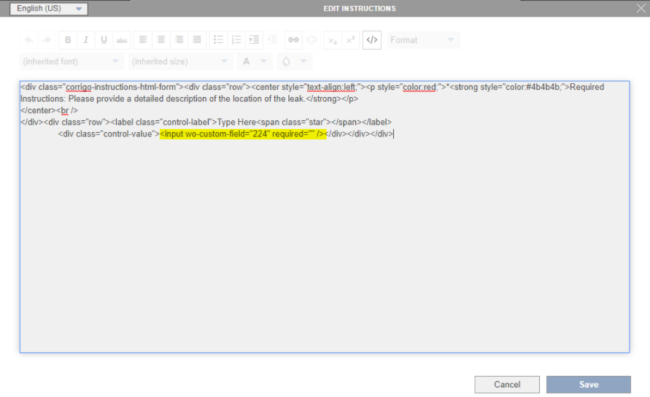Open the English (US) language dropdown
This screenshot has height=397, width=650.
(x=49, y=9)
